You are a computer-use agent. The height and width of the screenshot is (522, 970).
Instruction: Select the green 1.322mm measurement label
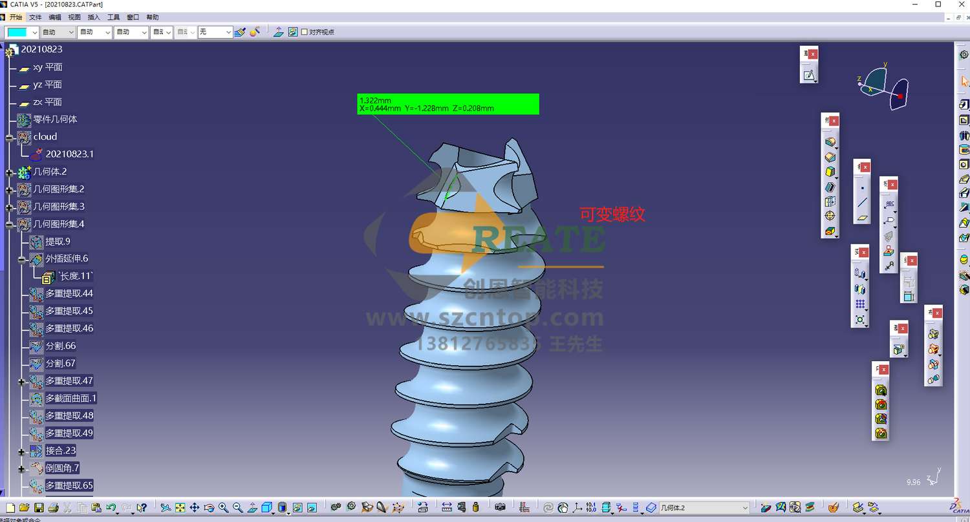448,104
